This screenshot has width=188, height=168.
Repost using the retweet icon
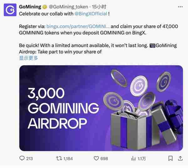(59, 158)
